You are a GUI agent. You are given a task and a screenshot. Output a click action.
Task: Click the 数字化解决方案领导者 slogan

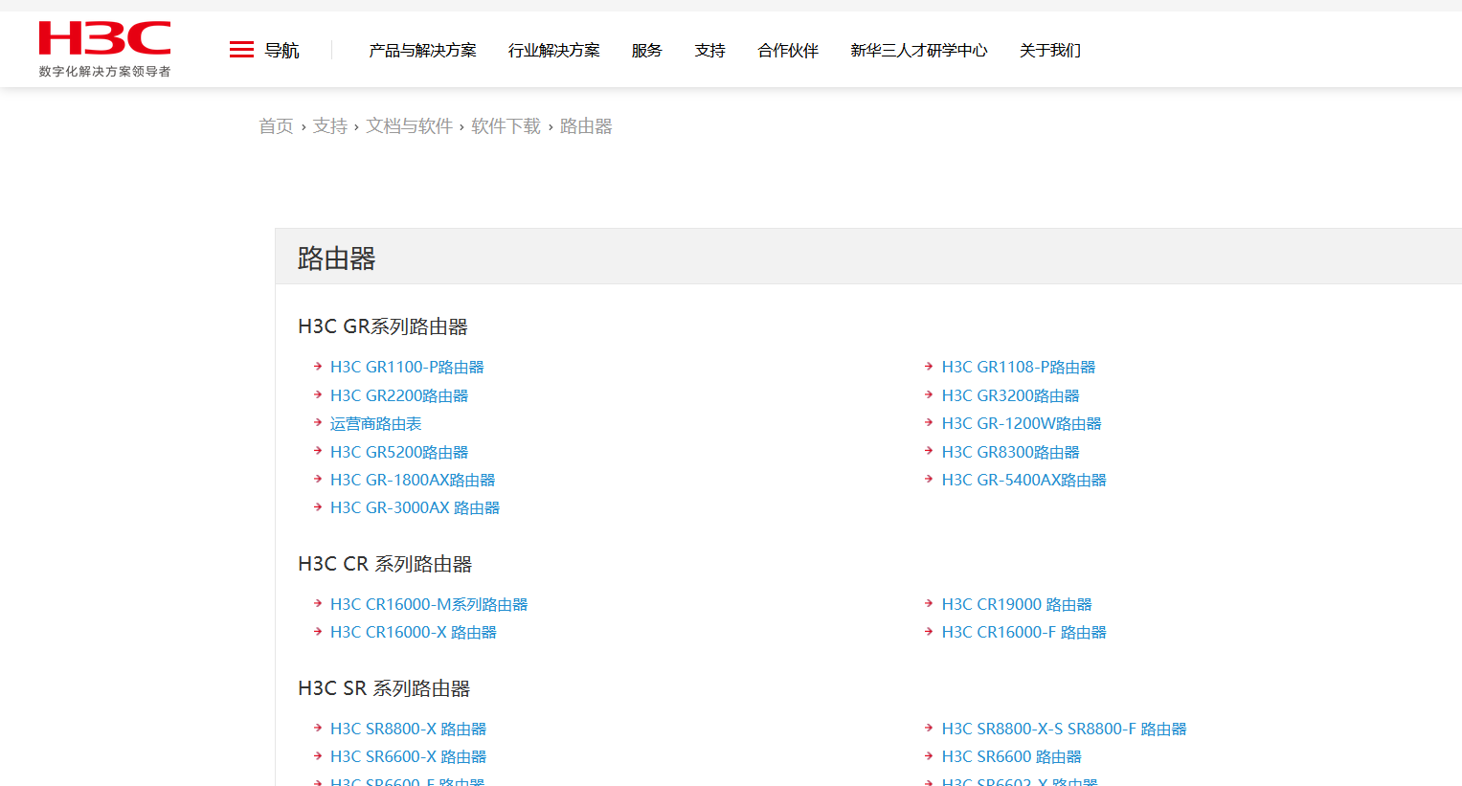pos(105,72)
